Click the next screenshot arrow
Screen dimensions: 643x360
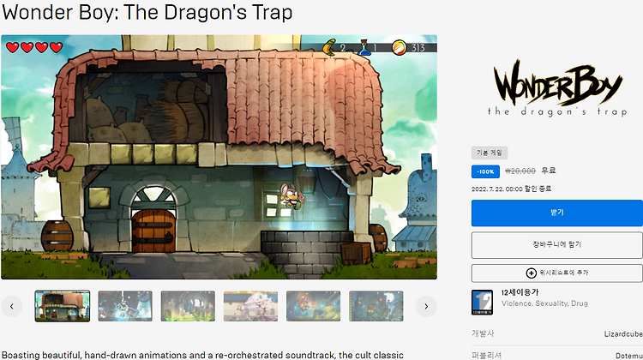(426, 306)
